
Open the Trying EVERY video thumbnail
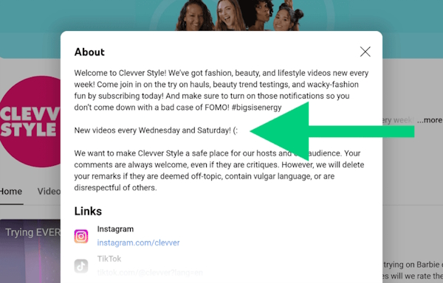(x=30, y=251)
